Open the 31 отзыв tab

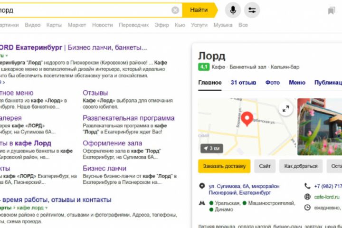point(243,83)
